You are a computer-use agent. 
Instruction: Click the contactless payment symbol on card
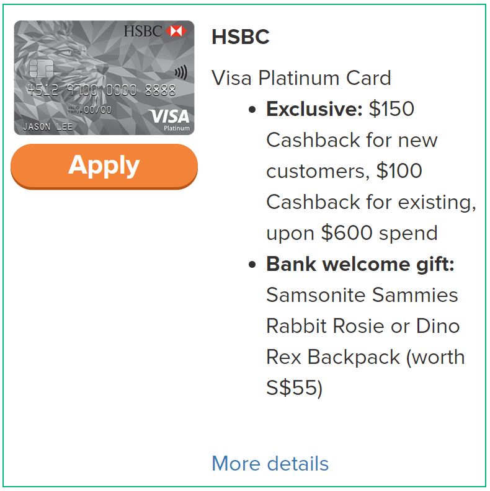tap(181, 73)
